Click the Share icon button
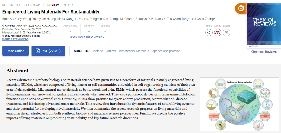This screenshot has width=281, height=133. coord(209,32)
